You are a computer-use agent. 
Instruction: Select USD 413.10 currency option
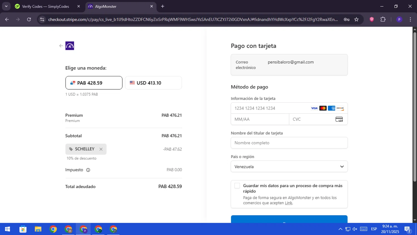pos(153,83)
